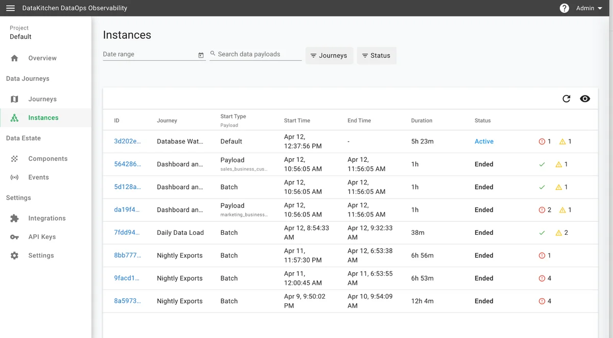The image size is (613, 338).
Task: Open the date range calendar picker
Action: point(201,55)
